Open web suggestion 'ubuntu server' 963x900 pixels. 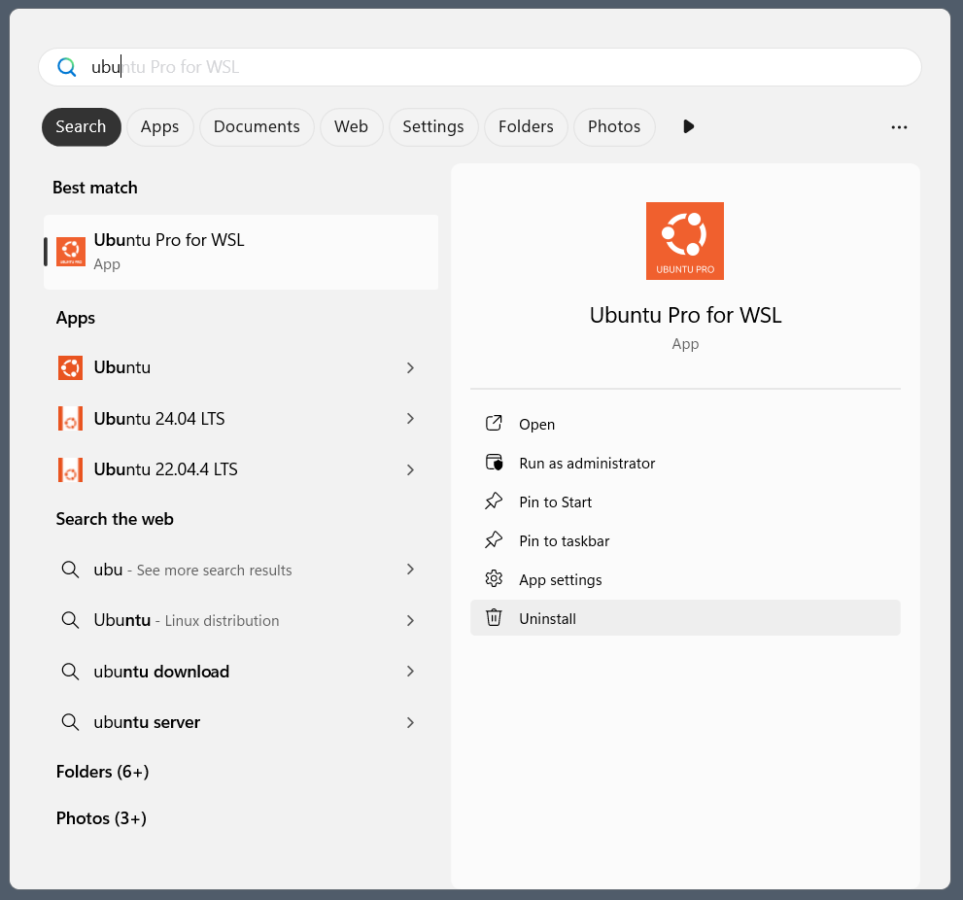(x=241, y=722)
